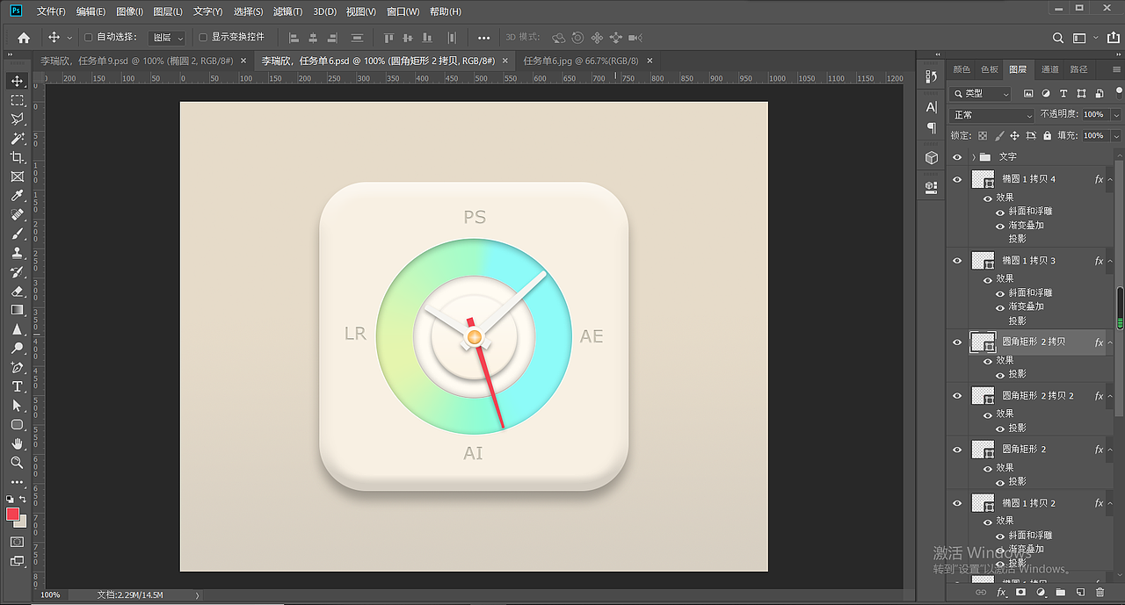This screenshot has height=605, width=1125.
Task: Select the Pen tool
Action: tap(17, 367)
